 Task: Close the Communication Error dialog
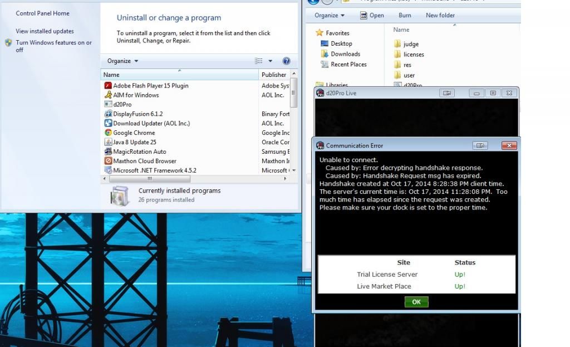(509, 145)
